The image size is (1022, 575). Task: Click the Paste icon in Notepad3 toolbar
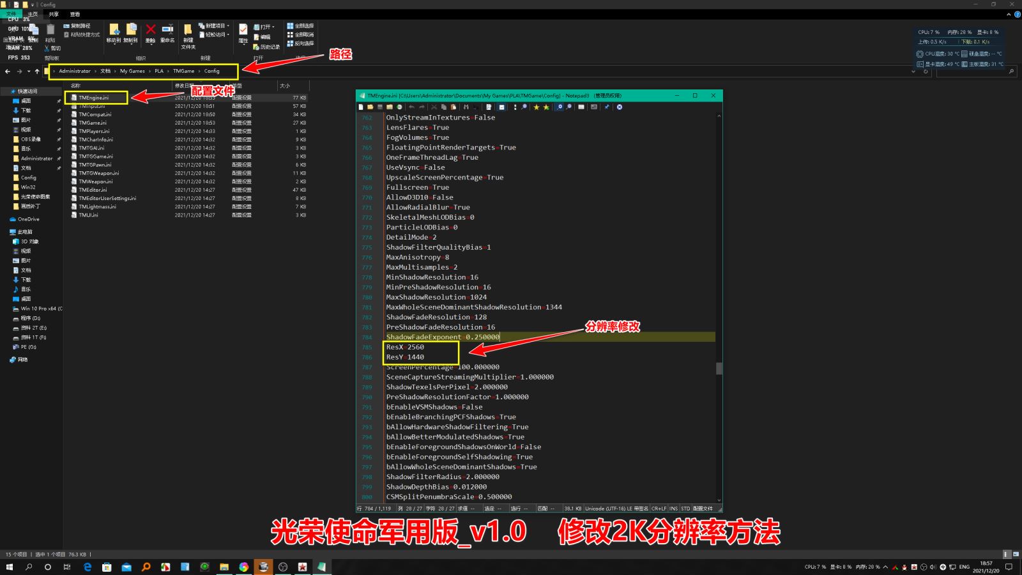tap(453, 107)
